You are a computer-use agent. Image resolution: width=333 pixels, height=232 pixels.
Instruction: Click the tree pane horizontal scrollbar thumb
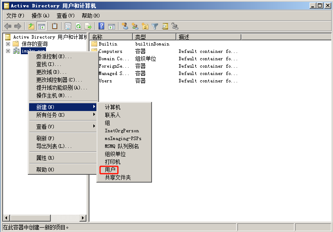point(30,218)
